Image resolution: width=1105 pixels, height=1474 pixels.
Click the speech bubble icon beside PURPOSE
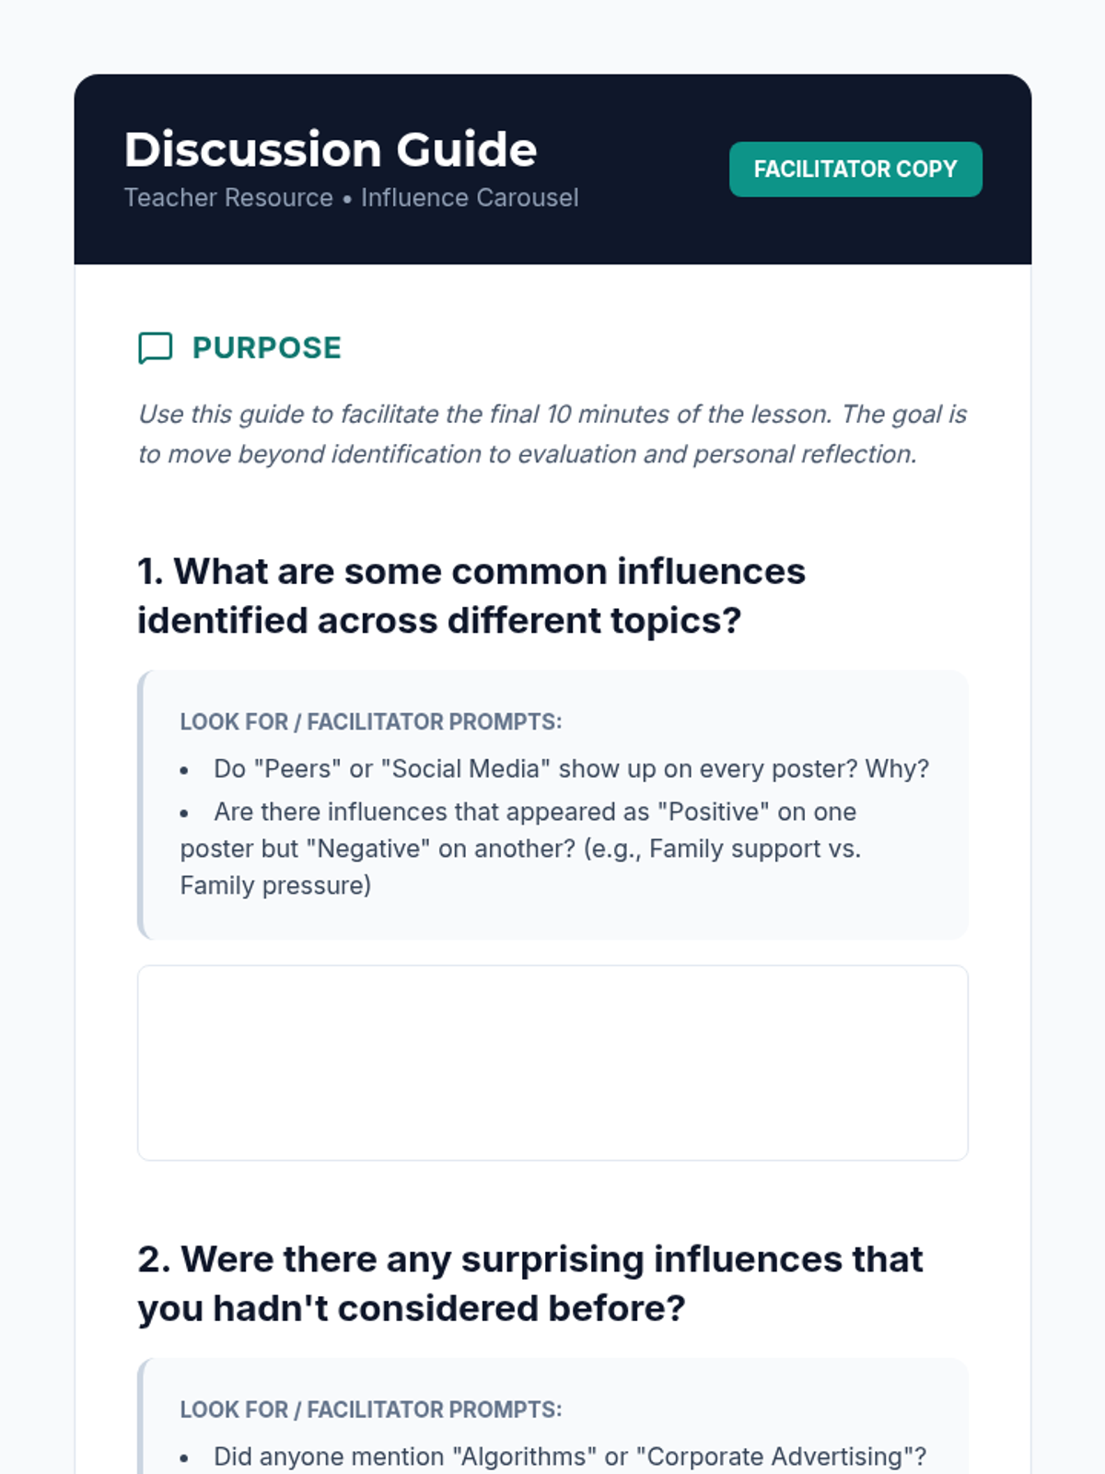155,348
